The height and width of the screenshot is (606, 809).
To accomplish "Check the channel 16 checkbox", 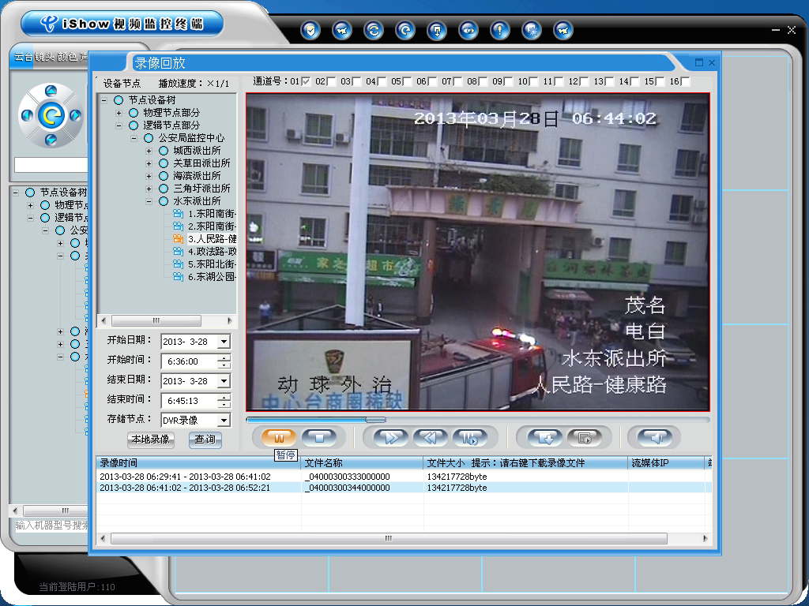I will point(685,81).
